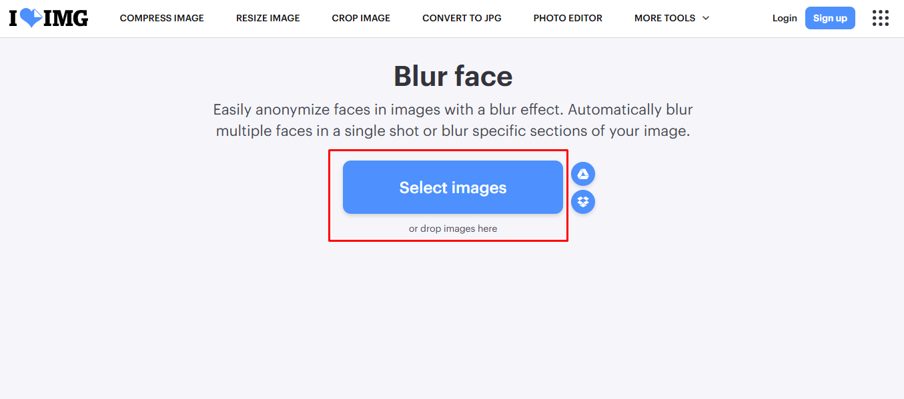Open the Login link
Screen dimensions: 904x399
785,18
